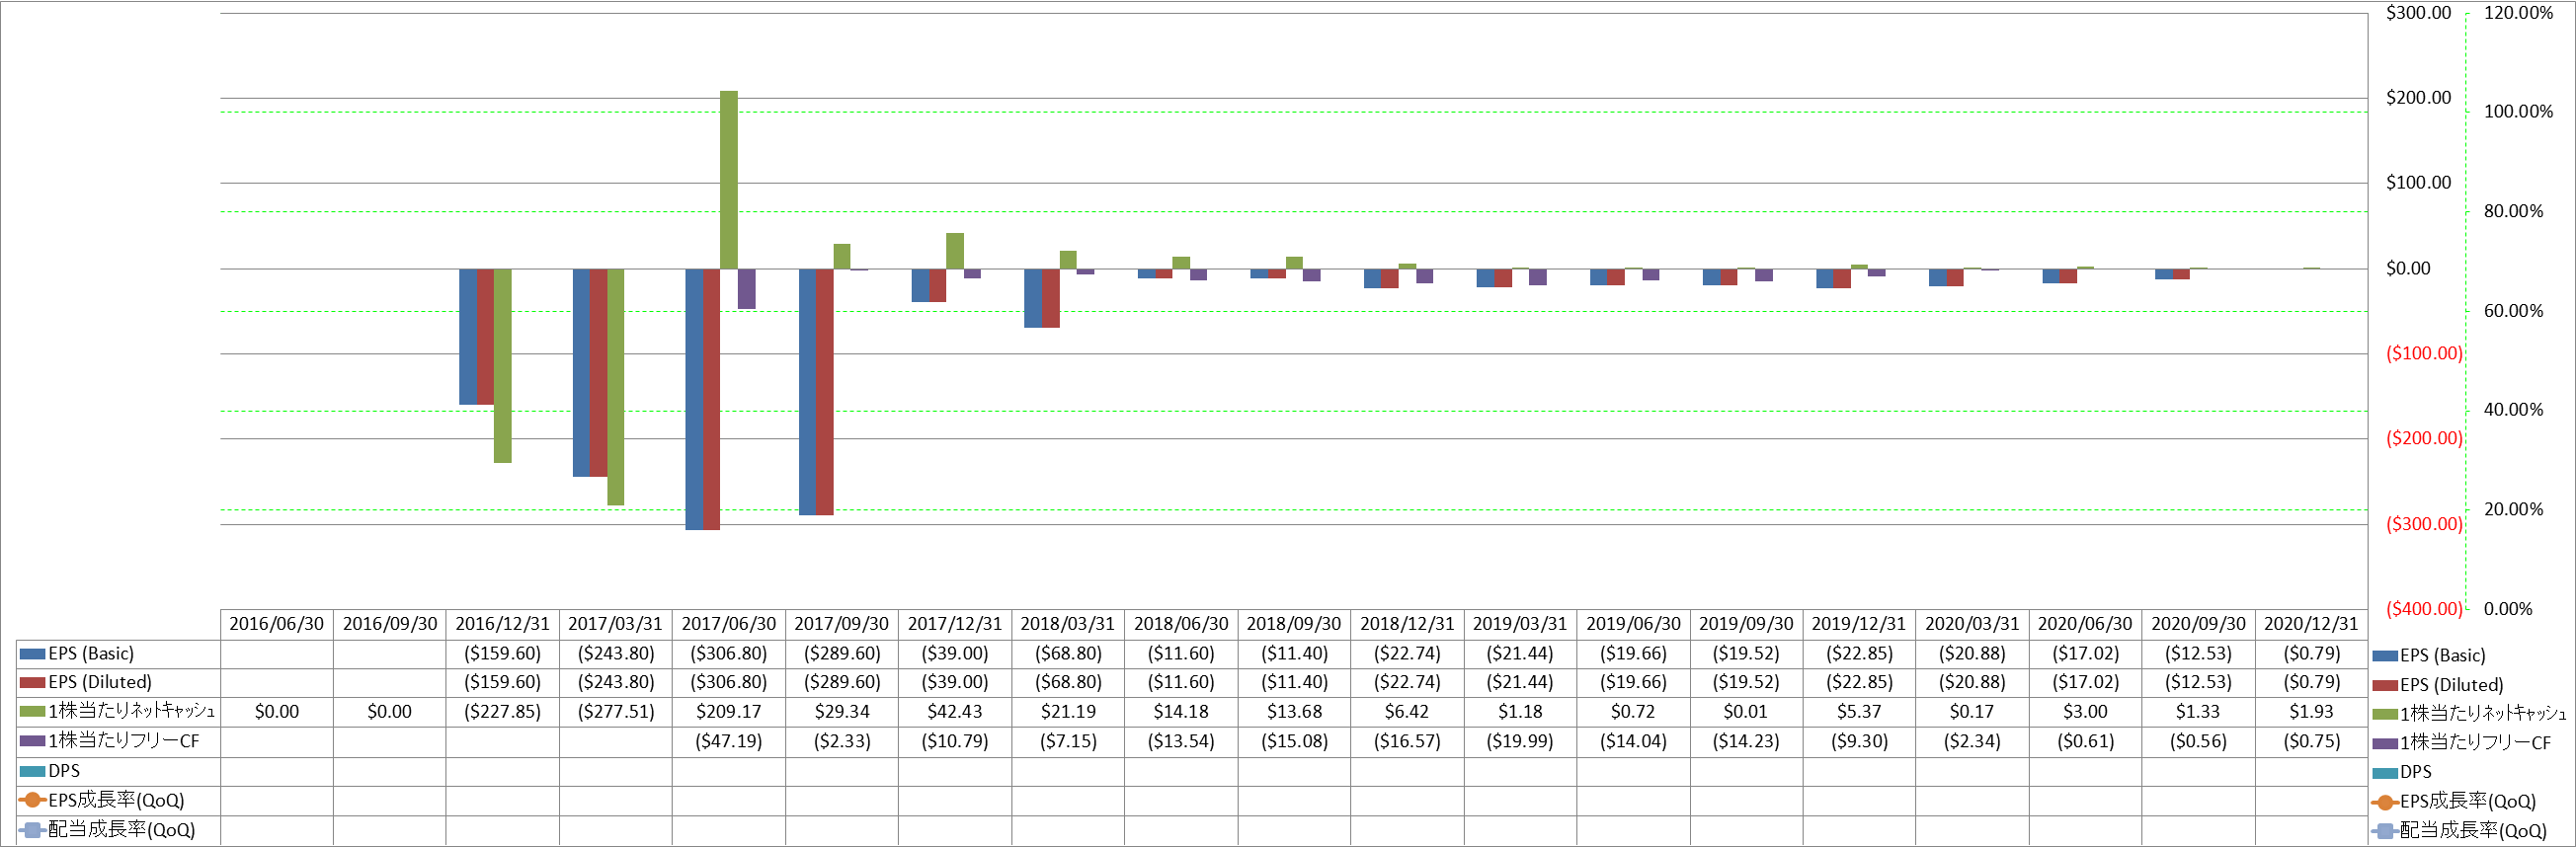
Task: Select the 2019/09/30 column header
Action: 1746,624
